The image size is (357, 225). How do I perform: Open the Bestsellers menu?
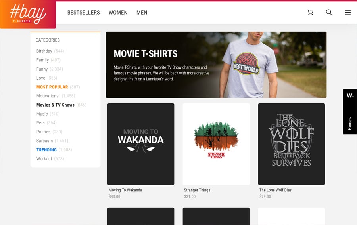click(84, 13)
